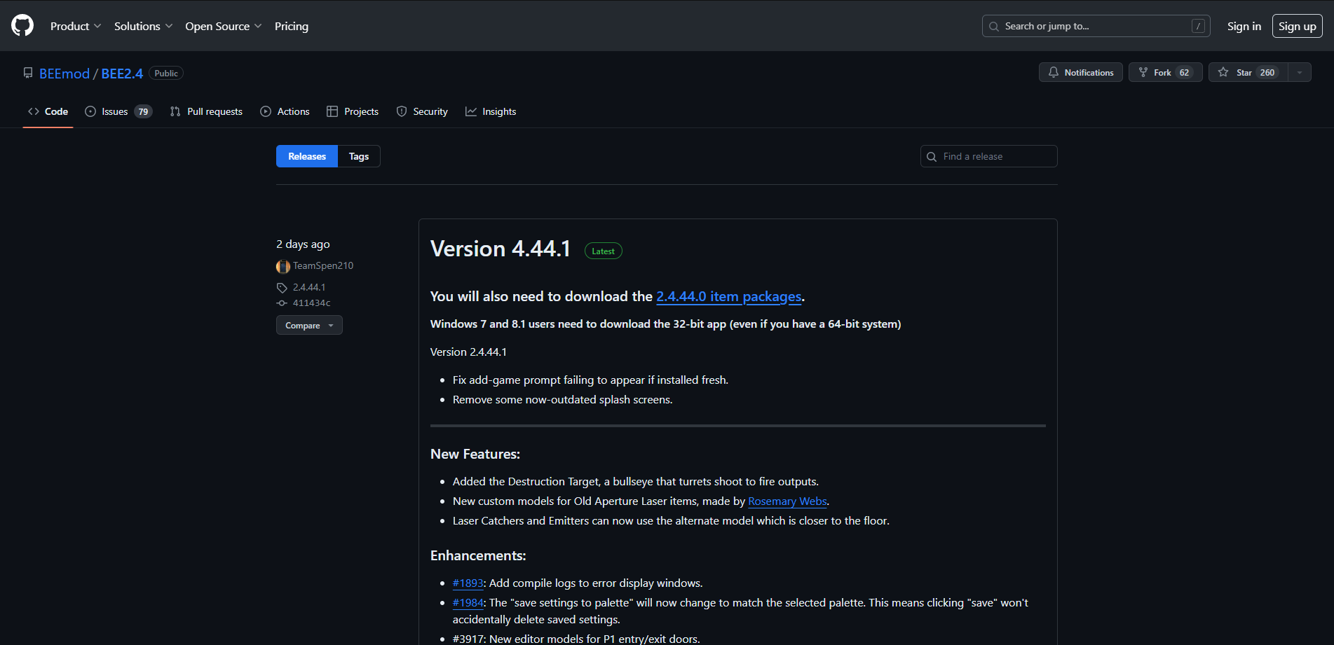Click the Notifications bell icon
The image size is (1334, 645).
1054,72
